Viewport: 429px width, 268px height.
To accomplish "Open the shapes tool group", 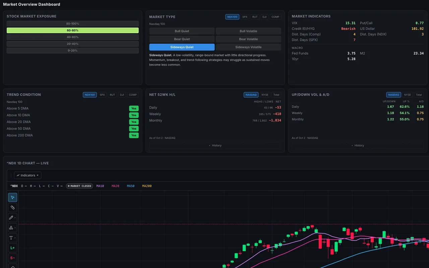I will tap(12, 227).
